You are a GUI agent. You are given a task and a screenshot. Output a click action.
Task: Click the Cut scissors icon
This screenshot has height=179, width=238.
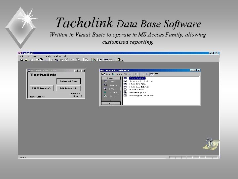pos(52,60)
